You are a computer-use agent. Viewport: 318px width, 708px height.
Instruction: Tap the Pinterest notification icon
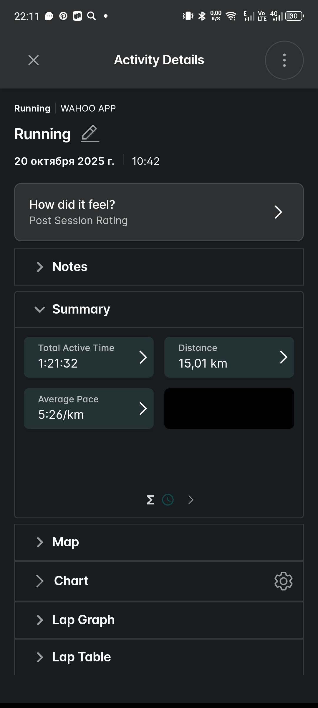pyautogui.click(x=63, y=16)
